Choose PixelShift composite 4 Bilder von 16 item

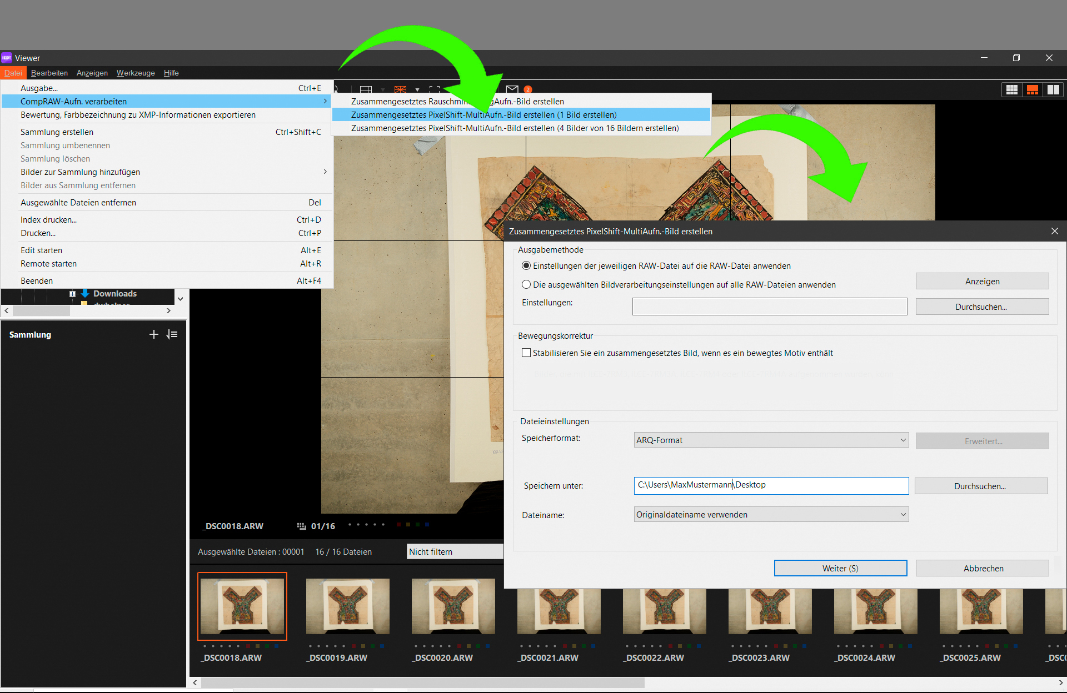coord(521,128)
